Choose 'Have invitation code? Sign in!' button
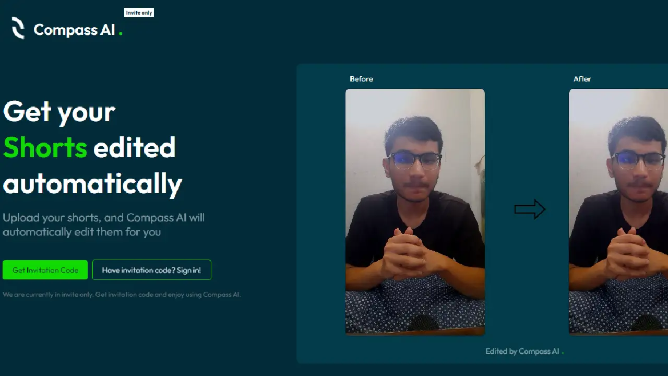 [x=151, y=270]
